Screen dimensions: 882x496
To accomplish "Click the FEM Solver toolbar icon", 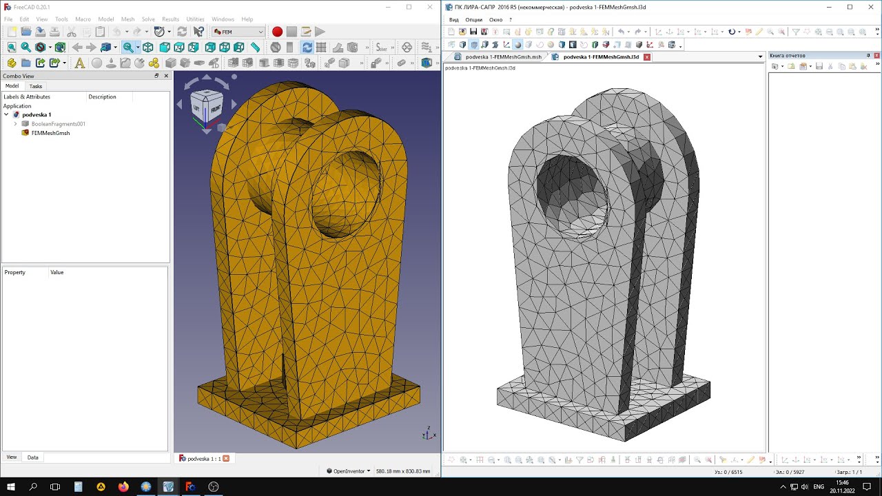I will (x=382, y=47).
